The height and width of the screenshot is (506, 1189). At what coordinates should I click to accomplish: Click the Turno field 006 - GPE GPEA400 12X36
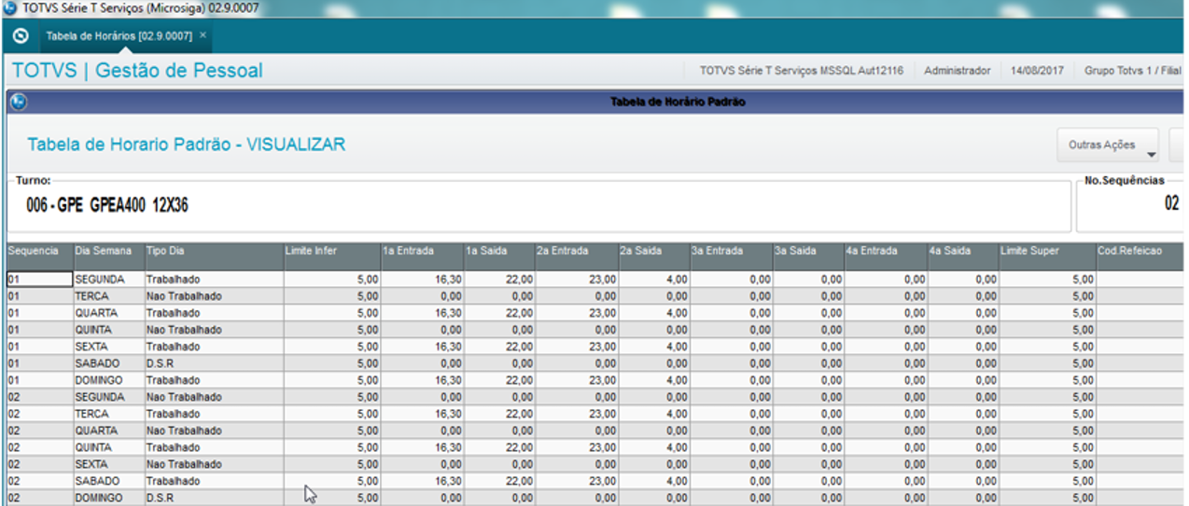[x=539, y=205]
